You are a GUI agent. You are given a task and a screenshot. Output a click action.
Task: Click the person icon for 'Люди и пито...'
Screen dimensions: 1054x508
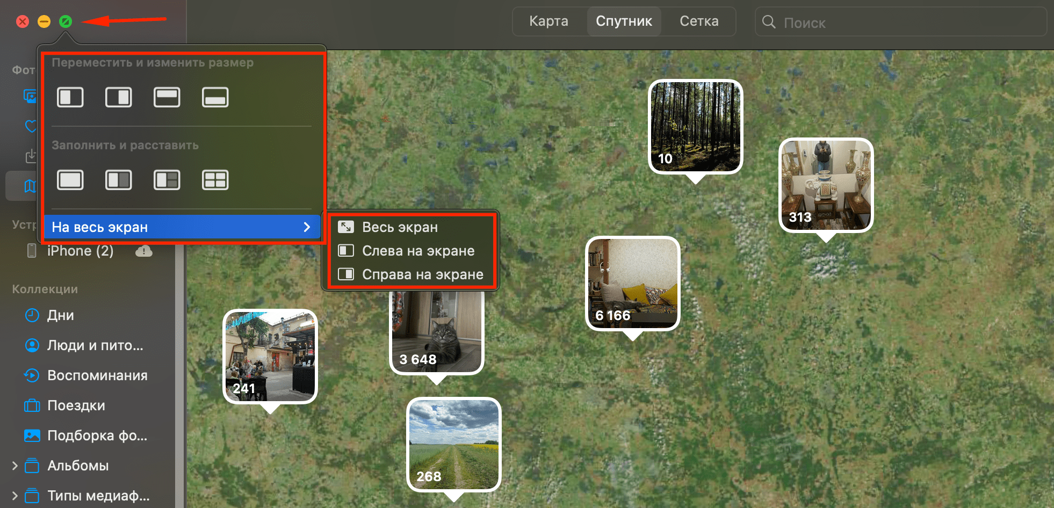pos(32,345)
